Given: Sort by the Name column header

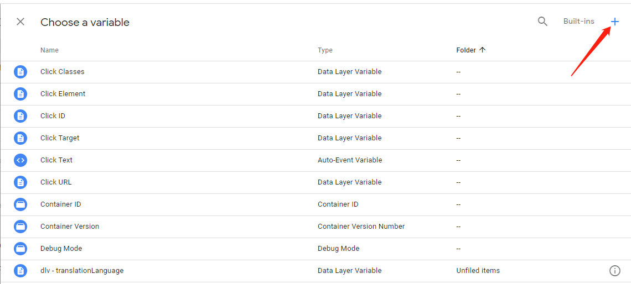Looking at the screenshot, I should [49, 50].
